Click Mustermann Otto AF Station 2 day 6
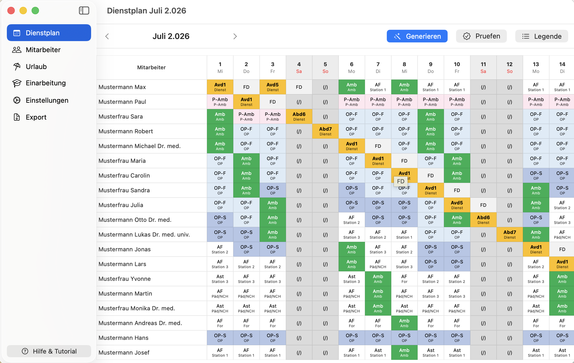This screenshot has width=574, height=363. point(352,220)
